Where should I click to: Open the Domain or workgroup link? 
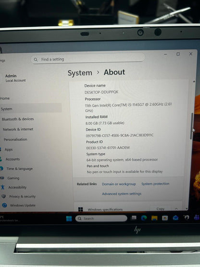click(x=119, y=184)
